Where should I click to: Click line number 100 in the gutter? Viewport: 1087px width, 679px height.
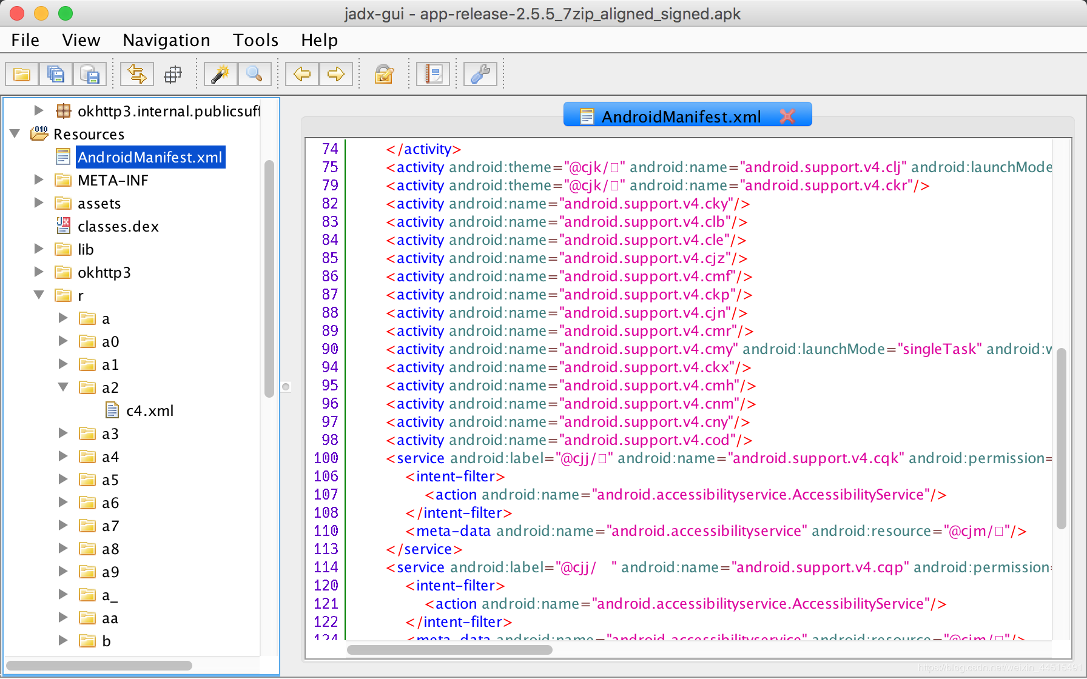[x=326, y=458]
